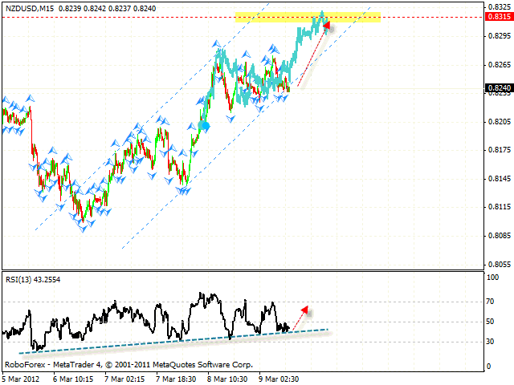This screenshot has height=385, width=514.
Task: Select the yellow resistance zone rectangle
Action: [305, 17]
